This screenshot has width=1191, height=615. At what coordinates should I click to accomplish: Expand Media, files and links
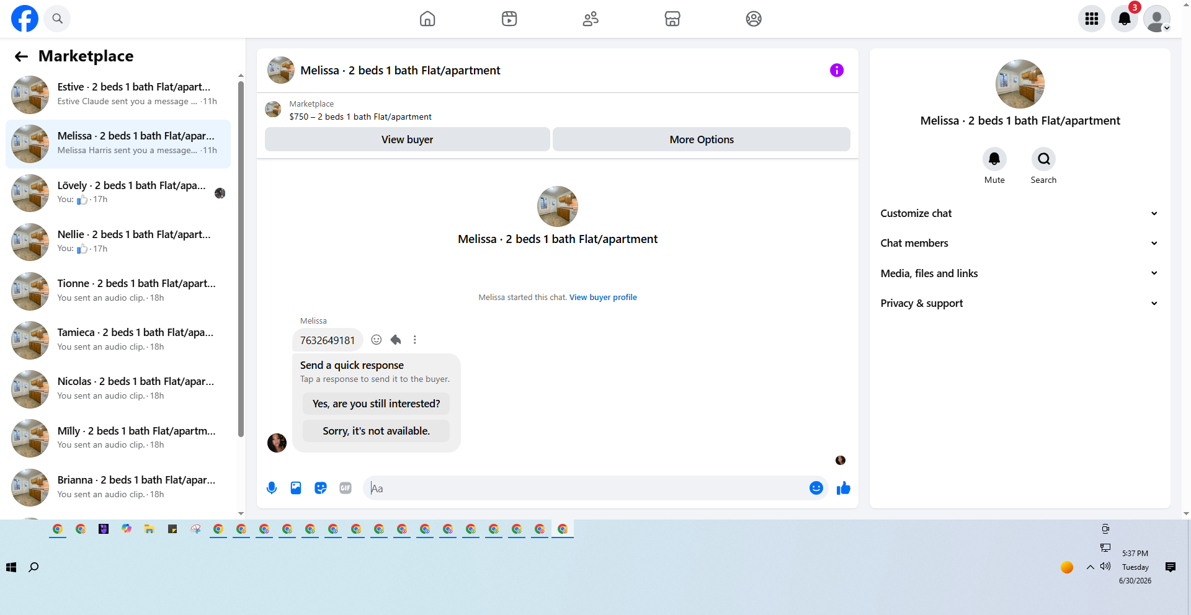1020,273
